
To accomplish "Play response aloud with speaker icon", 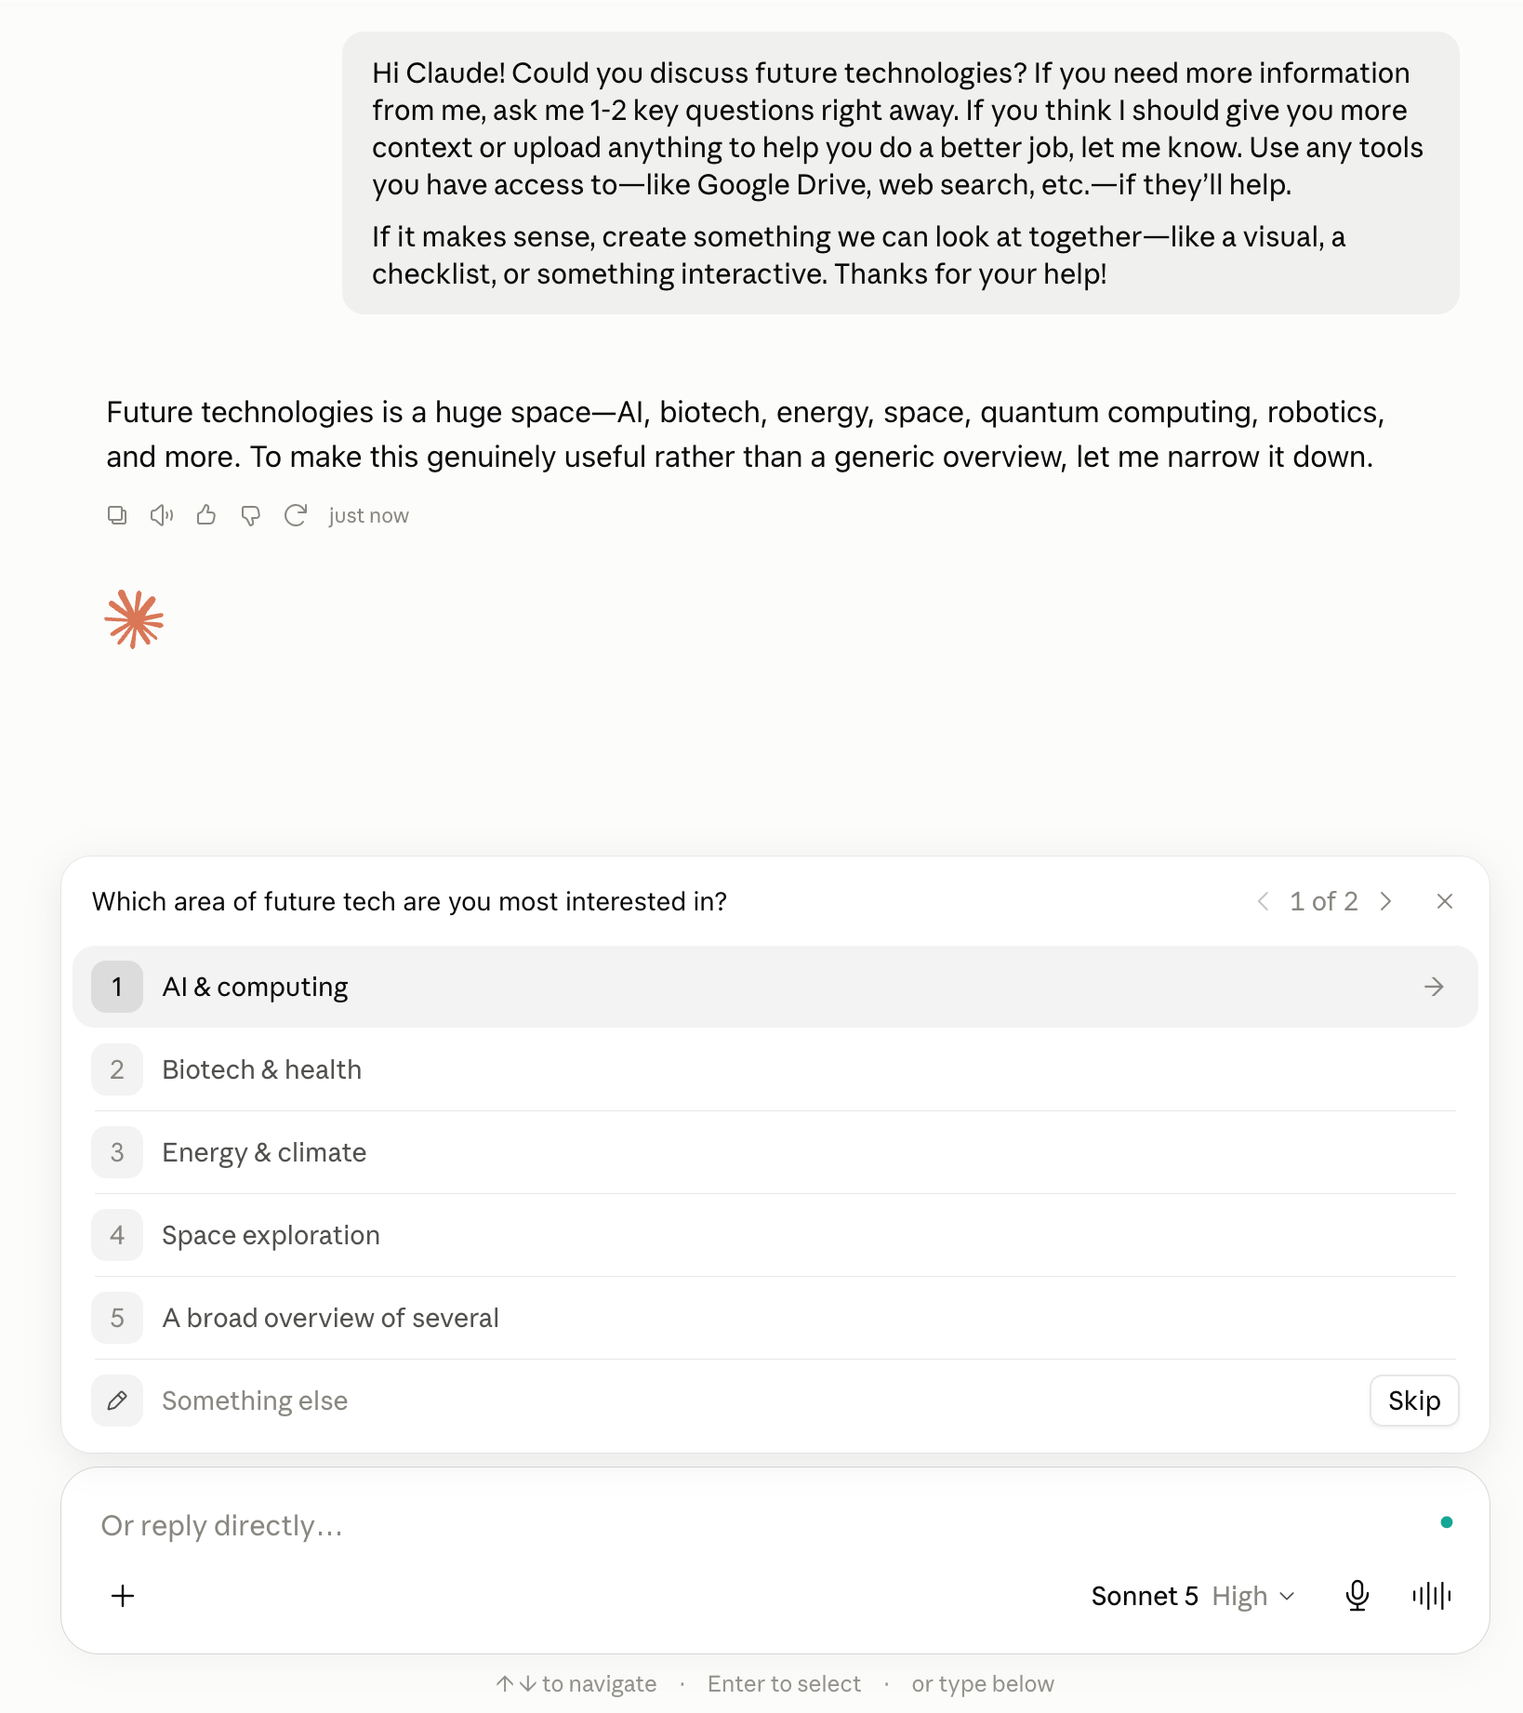I will coord(162,515).
